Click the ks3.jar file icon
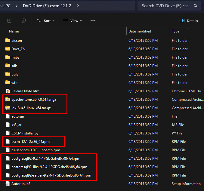 [8, 125]
